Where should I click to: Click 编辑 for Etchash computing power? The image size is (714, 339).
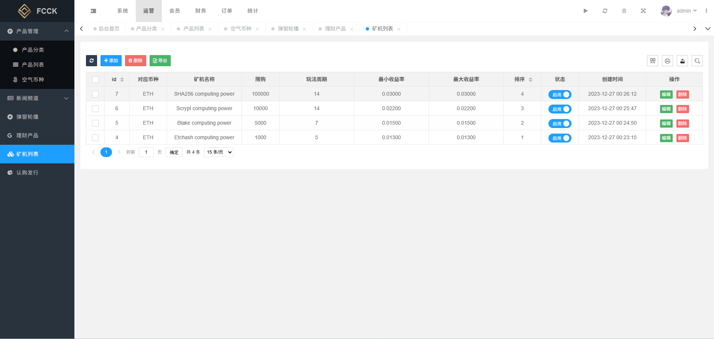(x=666, y=138)
